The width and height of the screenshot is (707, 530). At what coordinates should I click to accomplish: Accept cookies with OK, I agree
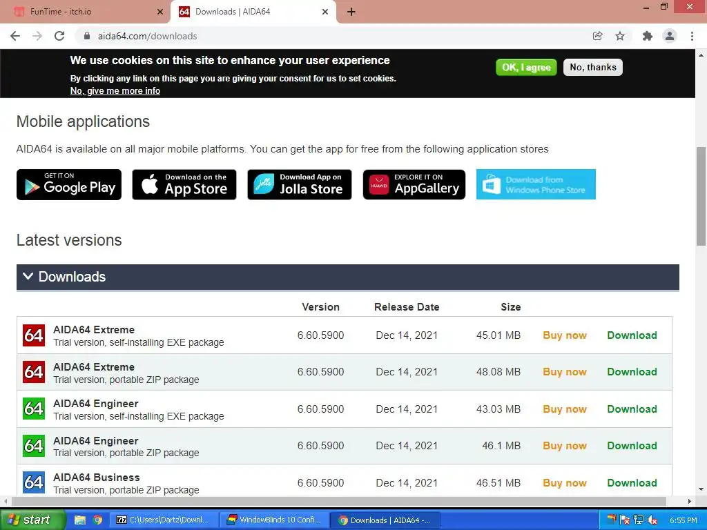[526, 68]
